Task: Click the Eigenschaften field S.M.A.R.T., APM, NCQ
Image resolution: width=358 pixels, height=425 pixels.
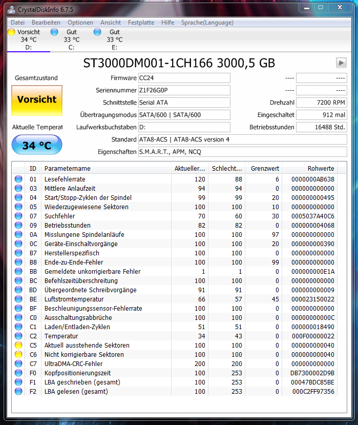Action: click(243, 152)
